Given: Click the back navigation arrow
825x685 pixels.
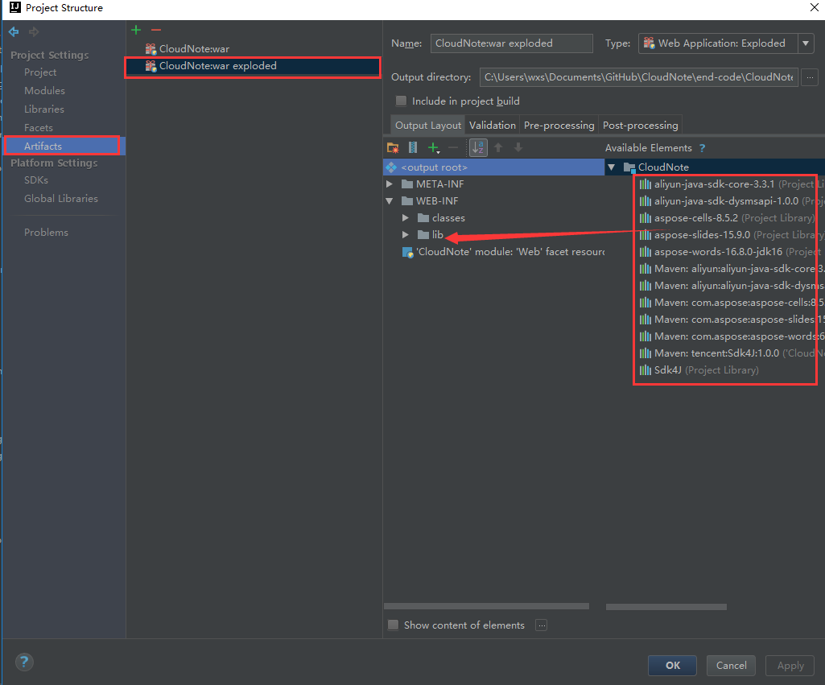Looking at the screenshot, I should click(x=14, y=32).
